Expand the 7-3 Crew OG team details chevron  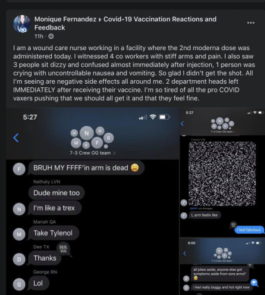pos(114,153)
